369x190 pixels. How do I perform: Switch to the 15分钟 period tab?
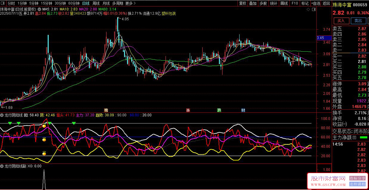pos(47,3)
